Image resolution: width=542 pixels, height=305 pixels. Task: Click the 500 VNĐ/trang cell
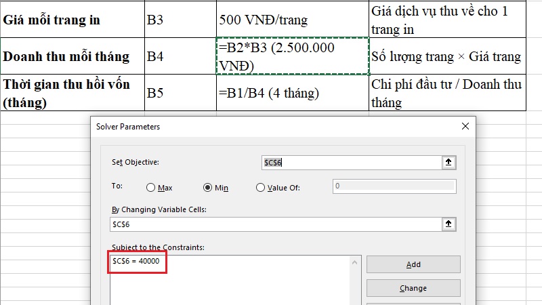pos(293,20)
